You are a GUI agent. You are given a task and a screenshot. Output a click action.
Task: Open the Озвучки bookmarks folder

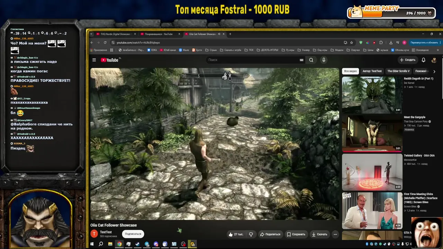[353, 50]
